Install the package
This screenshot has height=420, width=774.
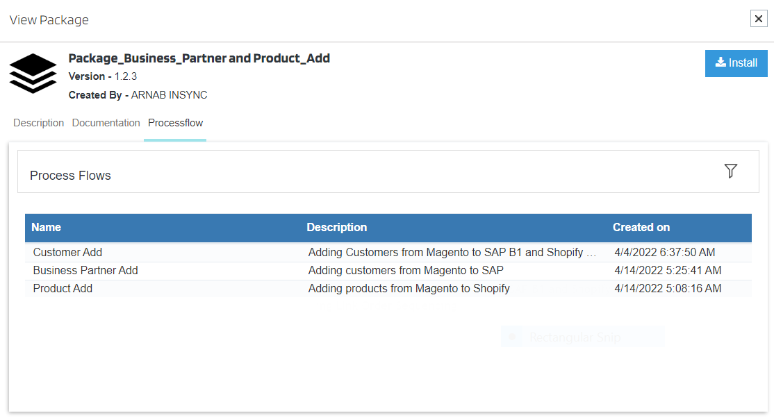(x=736, y=63)
